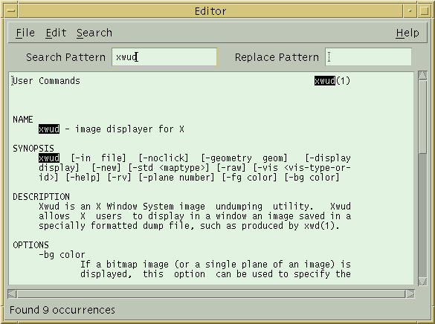Open the Help menu
435x324 pixels.
tap(407, 33)
